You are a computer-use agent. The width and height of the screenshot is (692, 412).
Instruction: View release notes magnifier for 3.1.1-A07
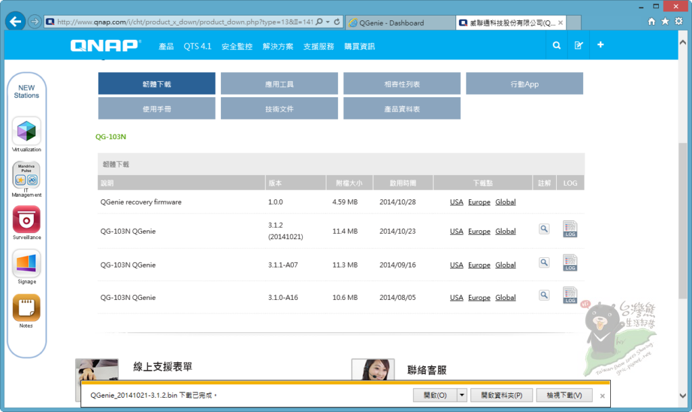pyautogui.click(x=544, y=263)
